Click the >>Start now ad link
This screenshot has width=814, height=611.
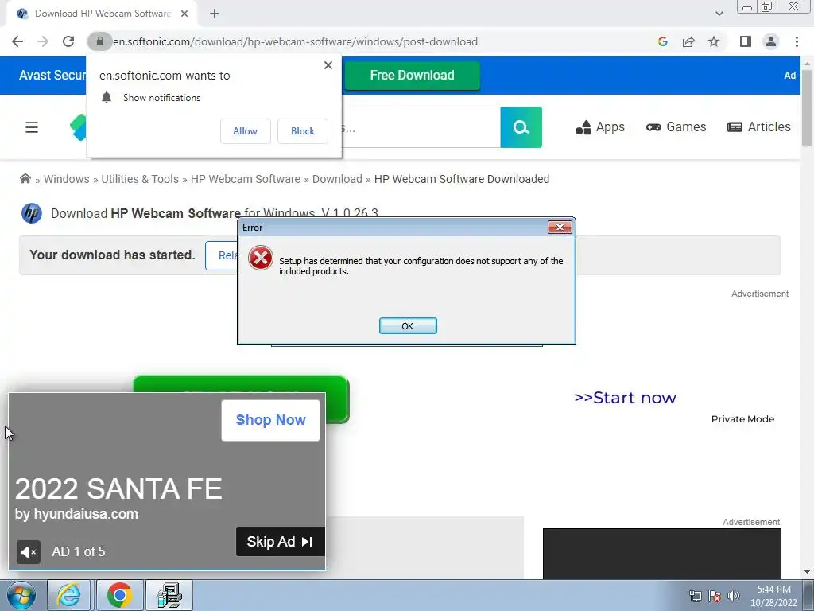625,398
